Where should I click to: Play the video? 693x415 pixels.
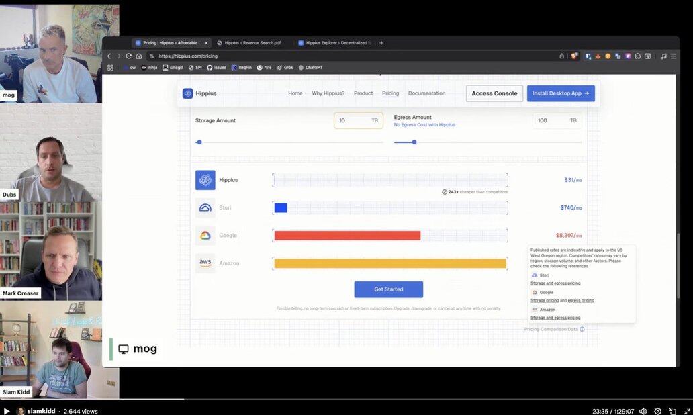coord(7,411)
